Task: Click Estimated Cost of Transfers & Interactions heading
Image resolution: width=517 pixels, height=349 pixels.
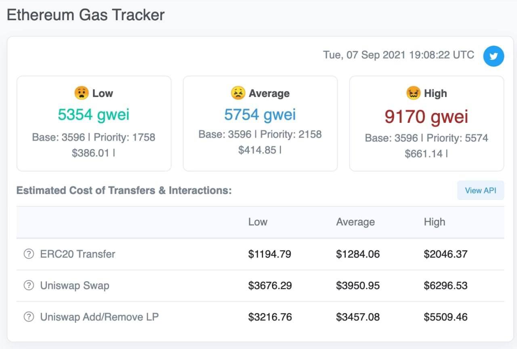Action: [x=124, y=190]
